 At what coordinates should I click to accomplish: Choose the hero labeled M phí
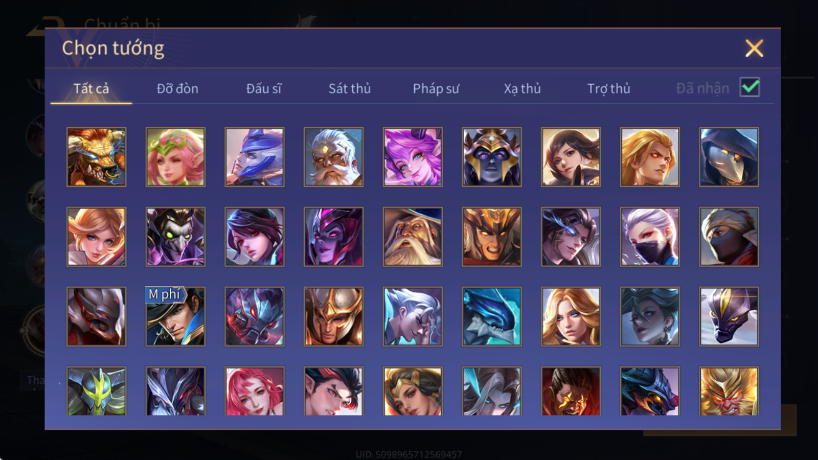tap(175, 316)
